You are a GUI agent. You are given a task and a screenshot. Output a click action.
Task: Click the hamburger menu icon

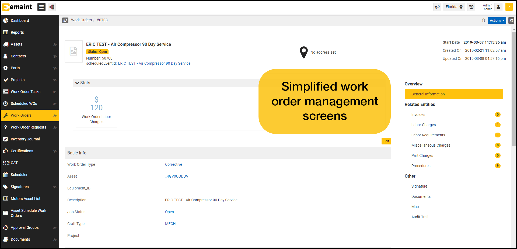pos(41,7)
